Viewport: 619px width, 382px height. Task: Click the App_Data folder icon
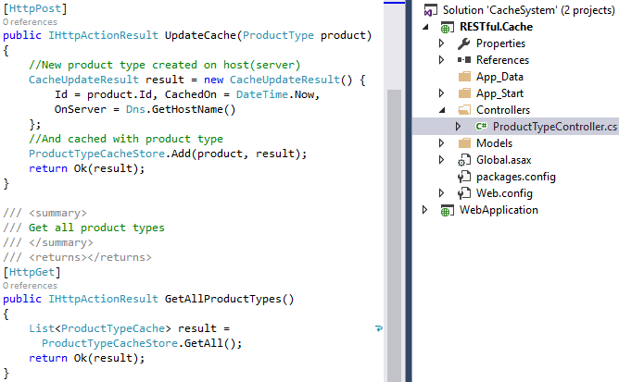(464, 77)
